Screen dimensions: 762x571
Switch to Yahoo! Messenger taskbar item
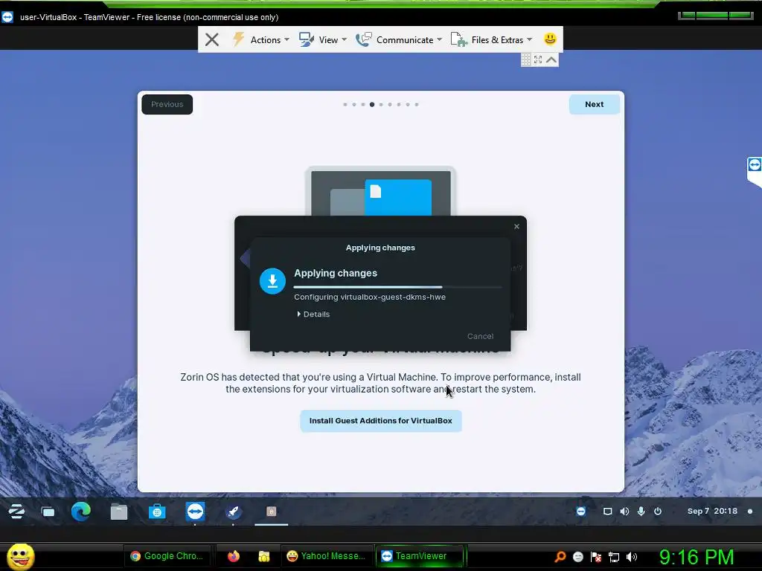[327, 556]
